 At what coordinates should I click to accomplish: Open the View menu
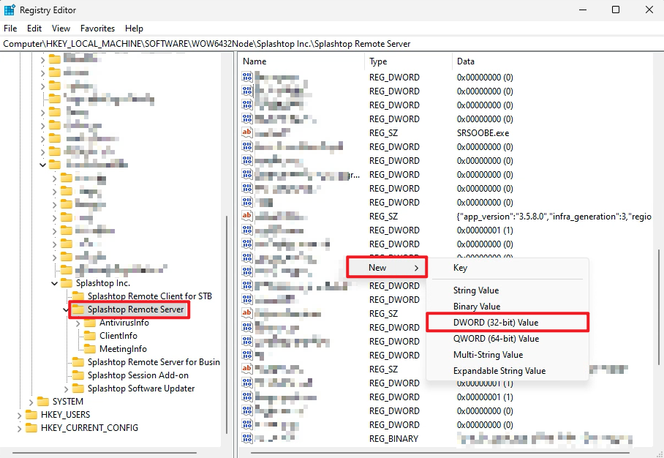pyautogui.click(x=61, y=28)
